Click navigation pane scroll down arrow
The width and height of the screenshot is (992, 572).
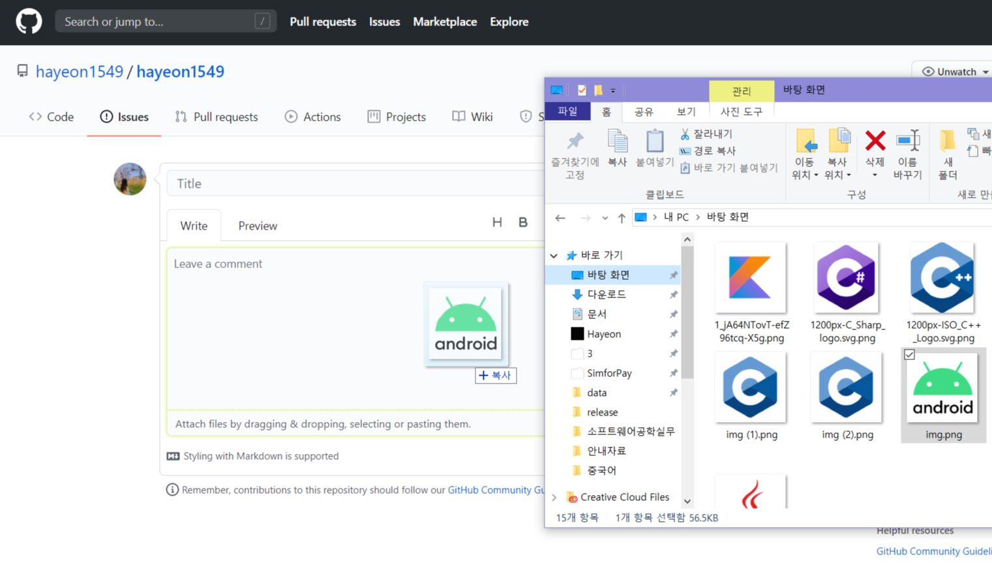(687, 502)
